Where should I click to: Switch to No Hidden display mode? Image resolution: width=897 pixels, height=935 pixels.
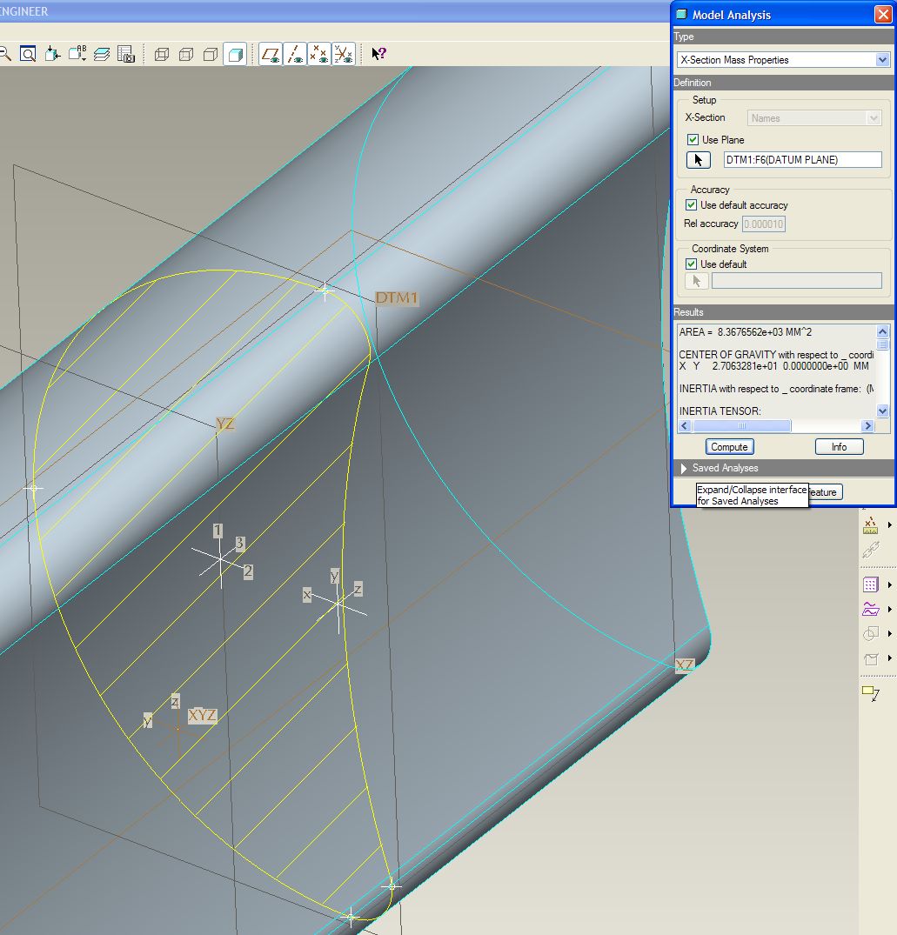210,54
